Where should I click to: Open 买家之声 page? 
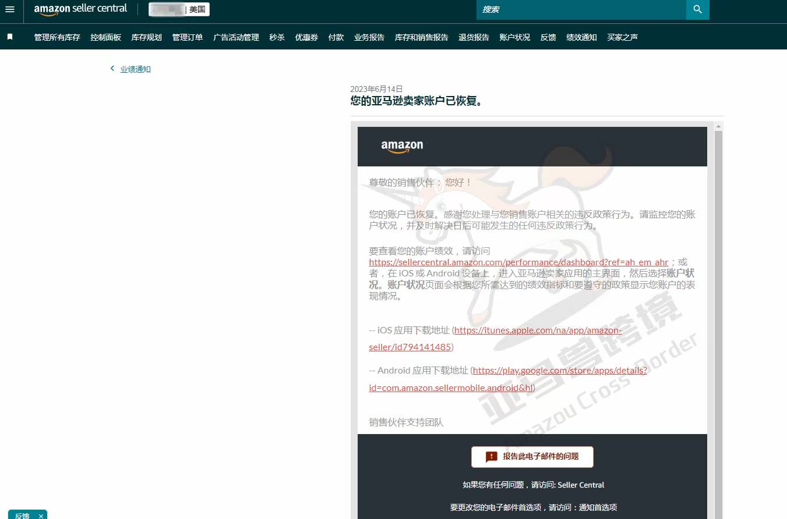(x=622, y=37)
